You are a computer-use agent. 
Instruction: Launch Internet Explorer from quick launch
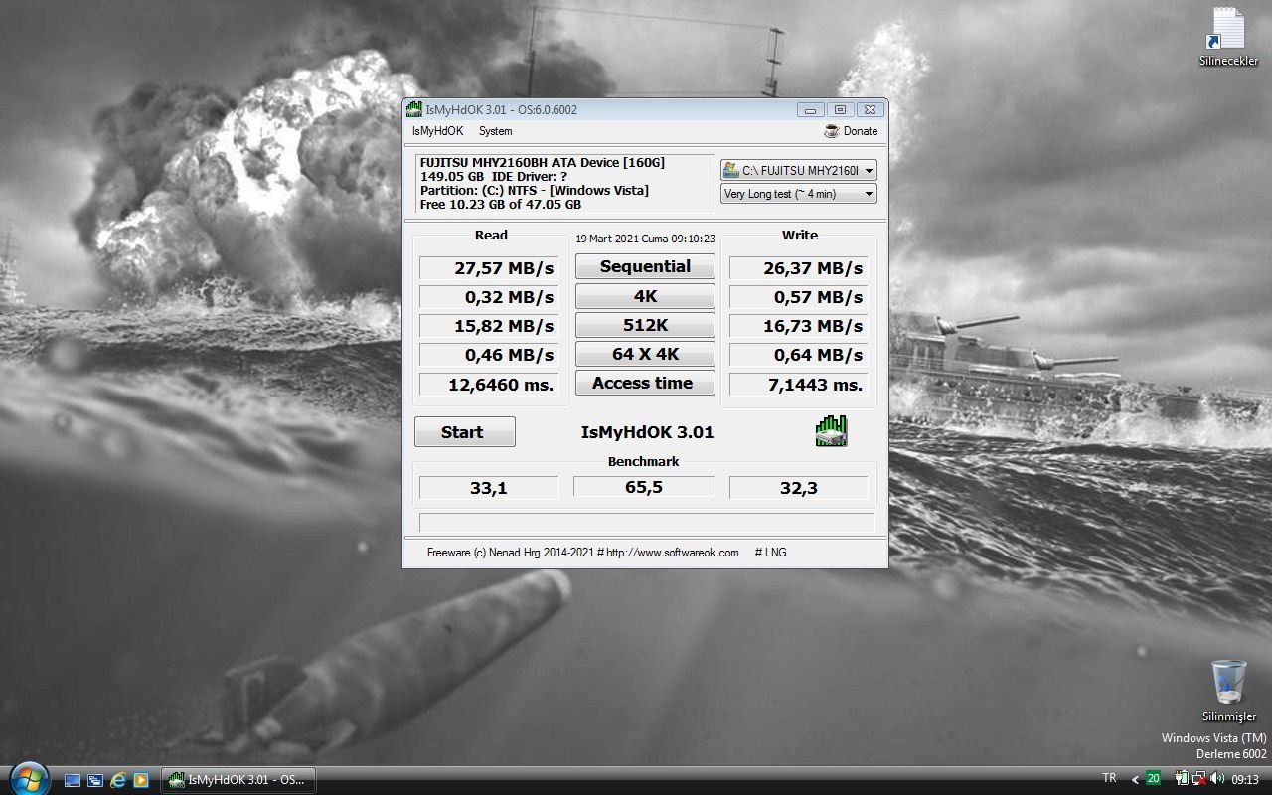tap(118, 780)
